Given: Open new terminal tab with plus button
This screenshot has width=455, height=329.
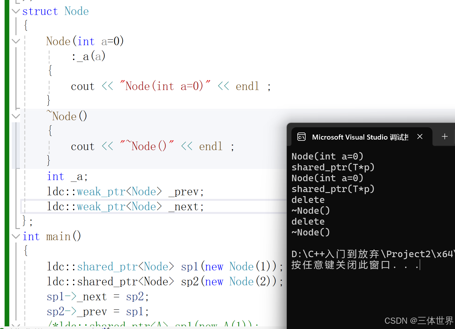Looking at the screenshot, I should point(445,136).
